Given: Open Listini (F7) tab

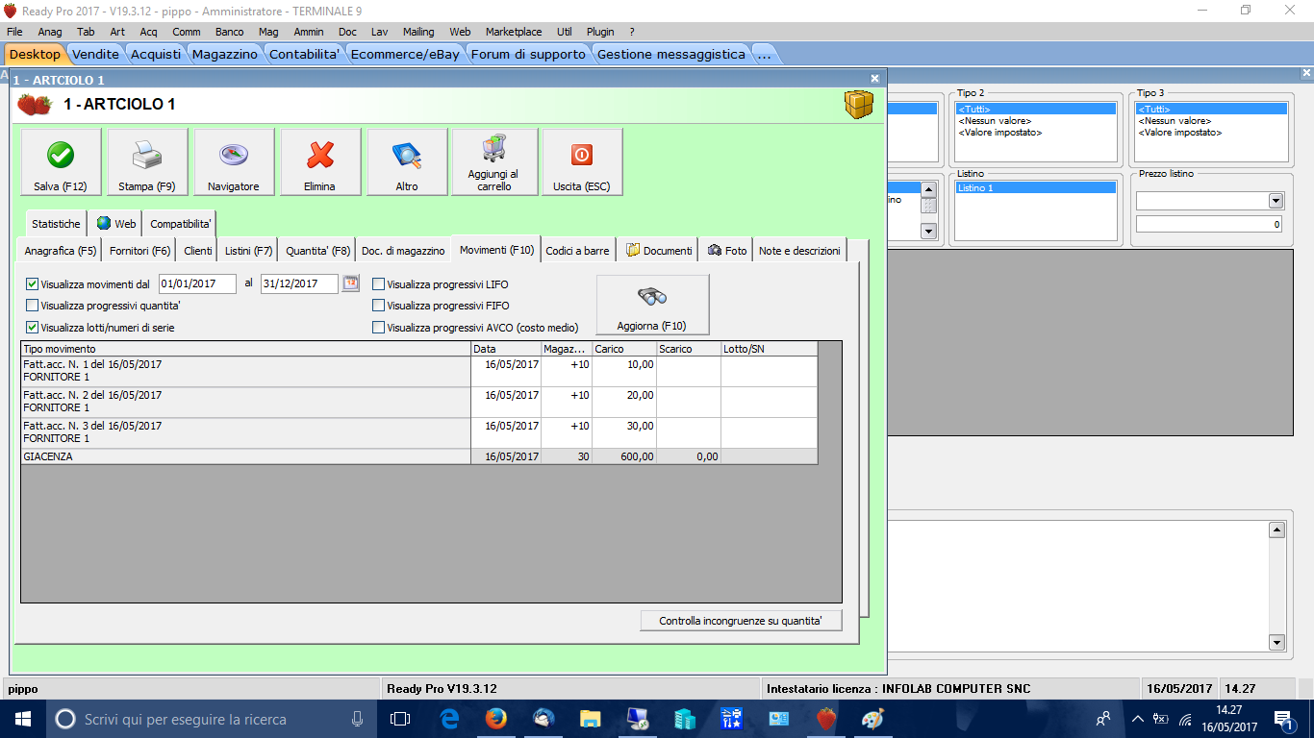Looking at the screenshot, I should pos(249,251).
